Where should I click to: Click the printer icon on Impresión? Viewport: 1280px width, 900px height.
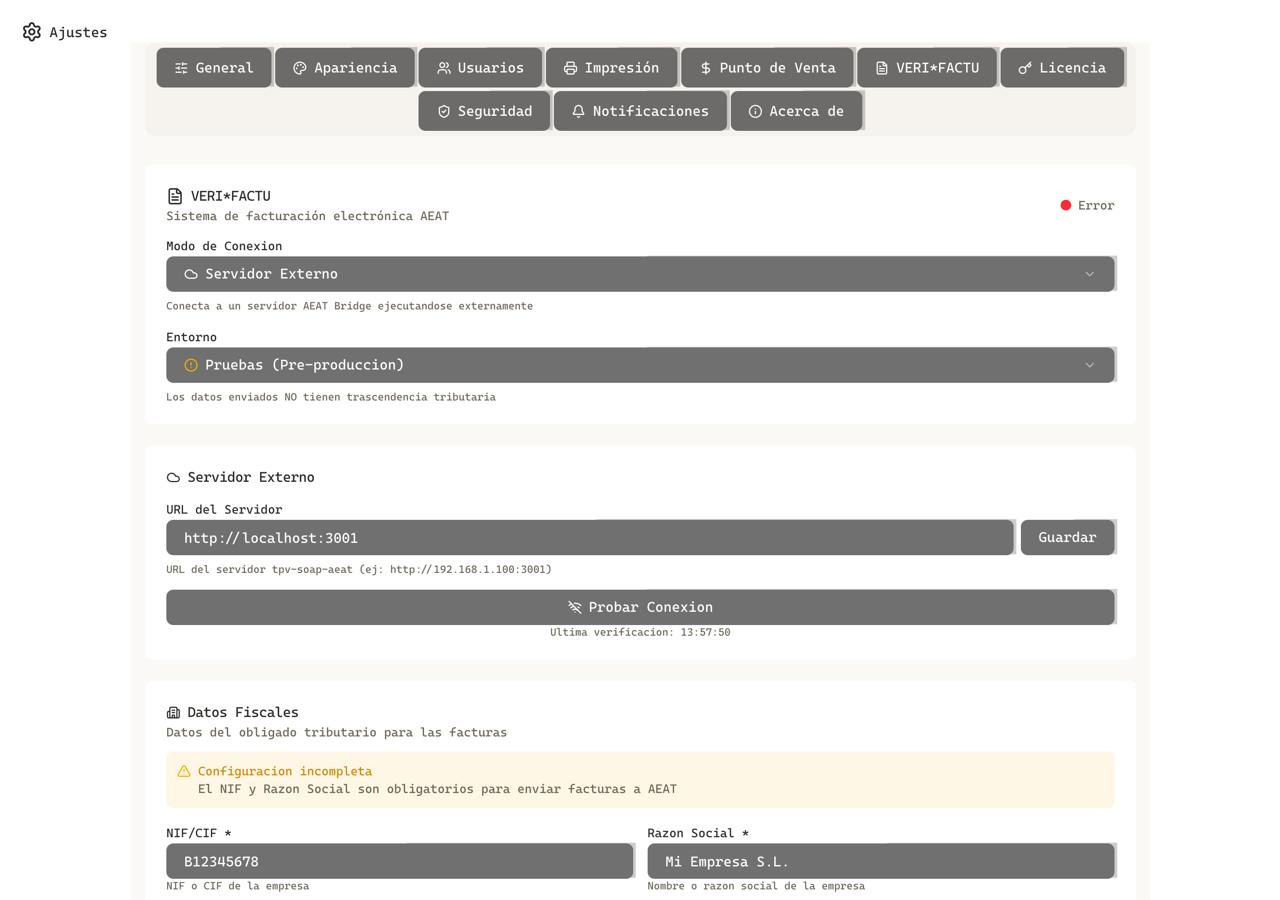(570, 68)
